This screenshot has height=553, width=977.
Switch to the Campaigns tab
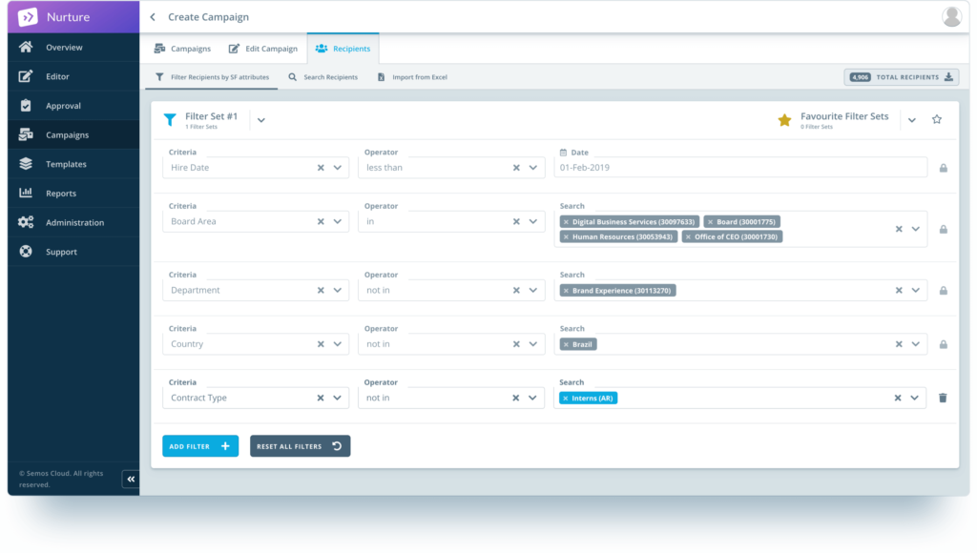[182, 49]
